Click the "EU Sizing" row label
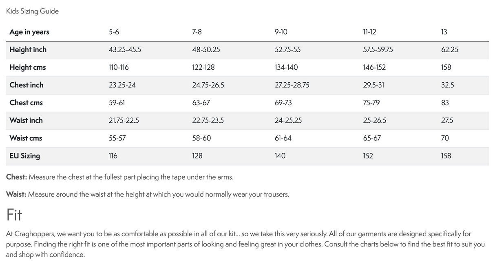Viewport: 495px width, 266px height. [24, 156]
